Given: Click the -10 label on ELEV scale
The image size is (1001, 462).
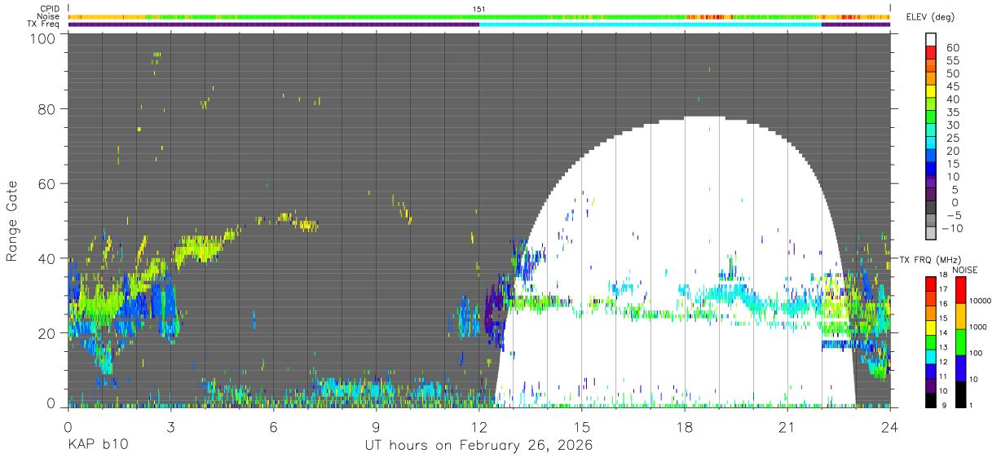Looking at the screenshot, I should (x=951, y=228).
